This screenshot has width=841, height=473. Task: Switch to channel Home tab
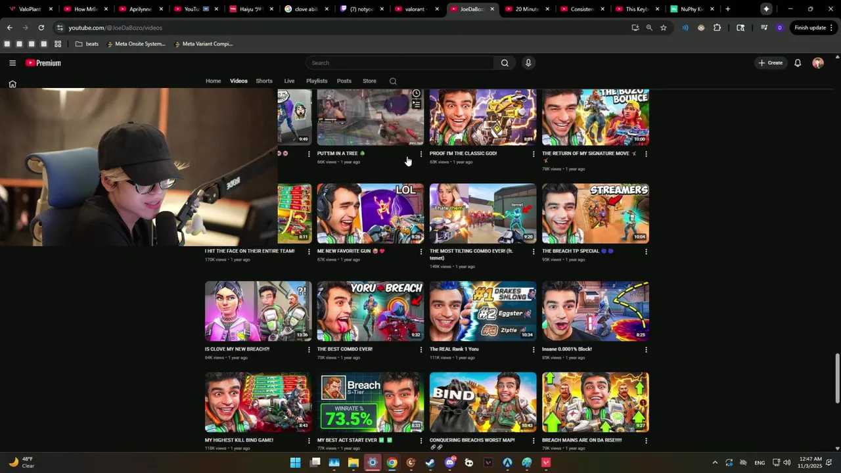(214, 81)
